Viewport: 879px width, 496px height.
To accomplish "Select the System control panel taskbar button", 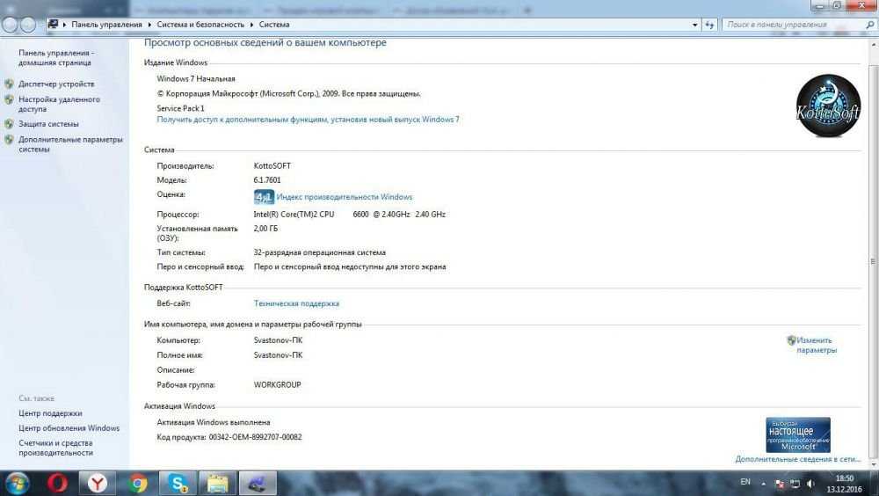I will point(258,483).
